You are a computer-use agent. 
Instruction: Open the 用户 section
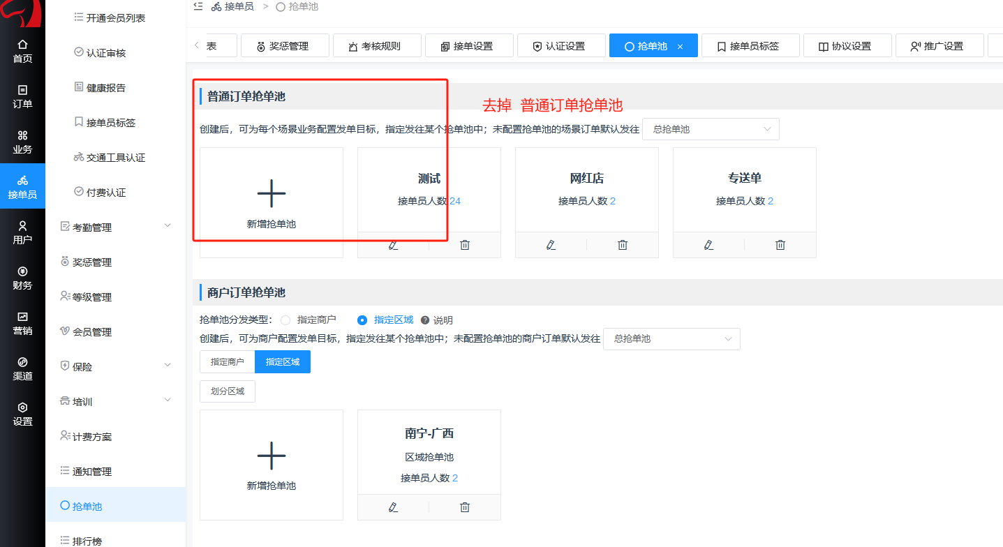[x=22, y=232]
